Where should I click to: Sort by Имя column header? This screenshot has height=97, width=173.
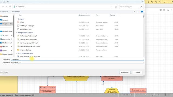[20, 15]
